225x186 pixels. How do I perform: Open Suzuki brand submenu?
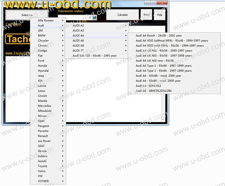tap(48, 161)
